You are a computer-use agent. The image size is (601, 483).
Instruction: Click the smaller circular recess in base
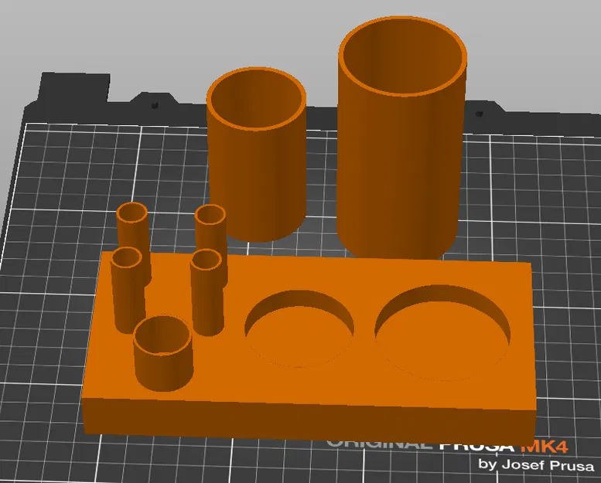click(x=299, y=329)
